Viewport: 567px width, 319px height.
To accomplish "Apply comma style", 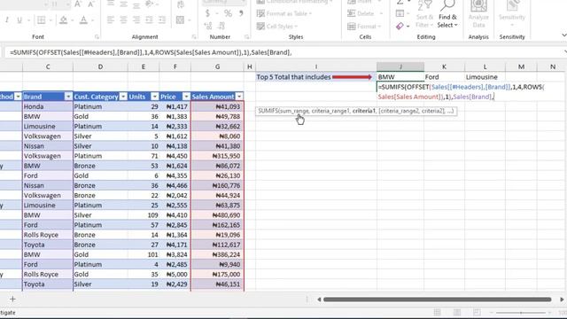I will pyautogui.click(x=241, y=14).
